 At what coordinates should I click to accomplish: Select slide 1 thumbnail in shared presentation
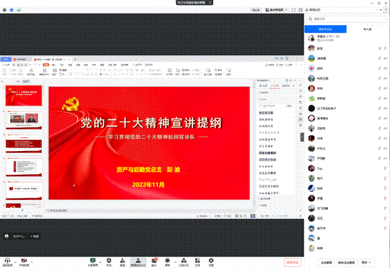pyautogui.click(x=24, y=96)
